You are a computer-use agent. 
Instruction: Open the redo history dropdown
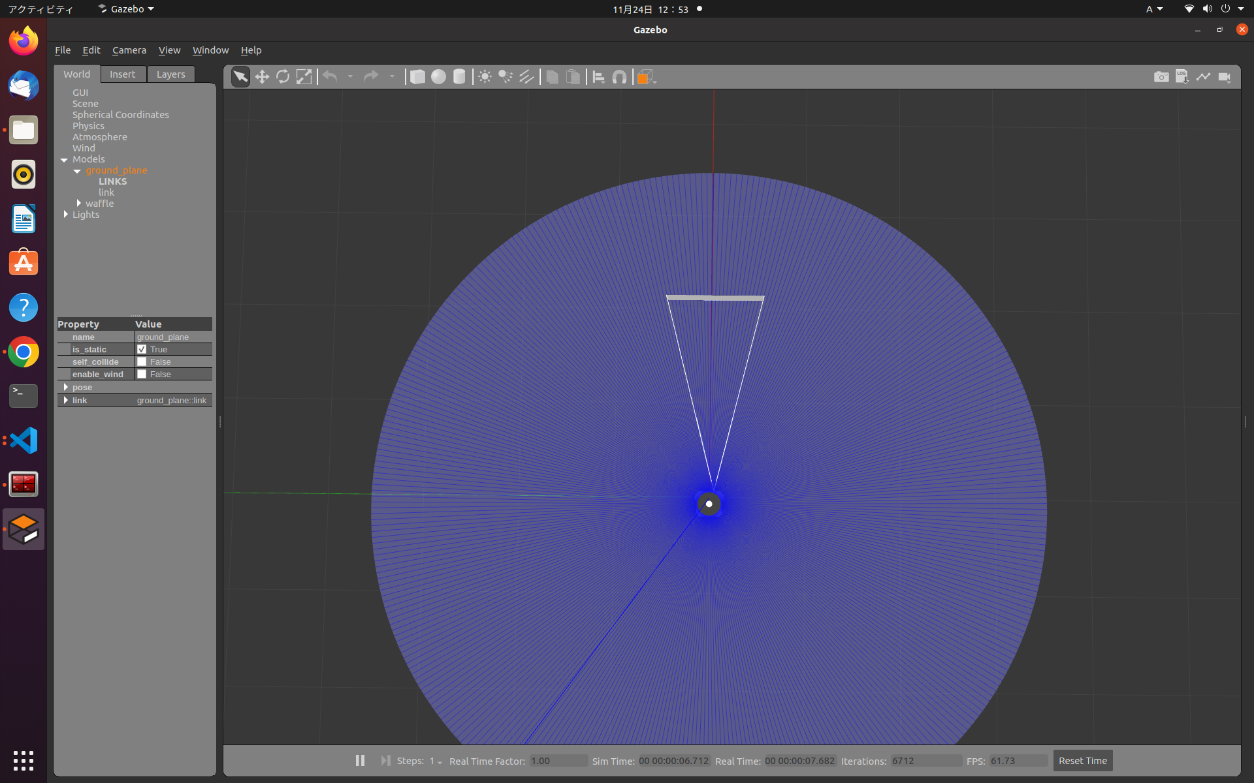pyautogui.click(x=392, y=77)
